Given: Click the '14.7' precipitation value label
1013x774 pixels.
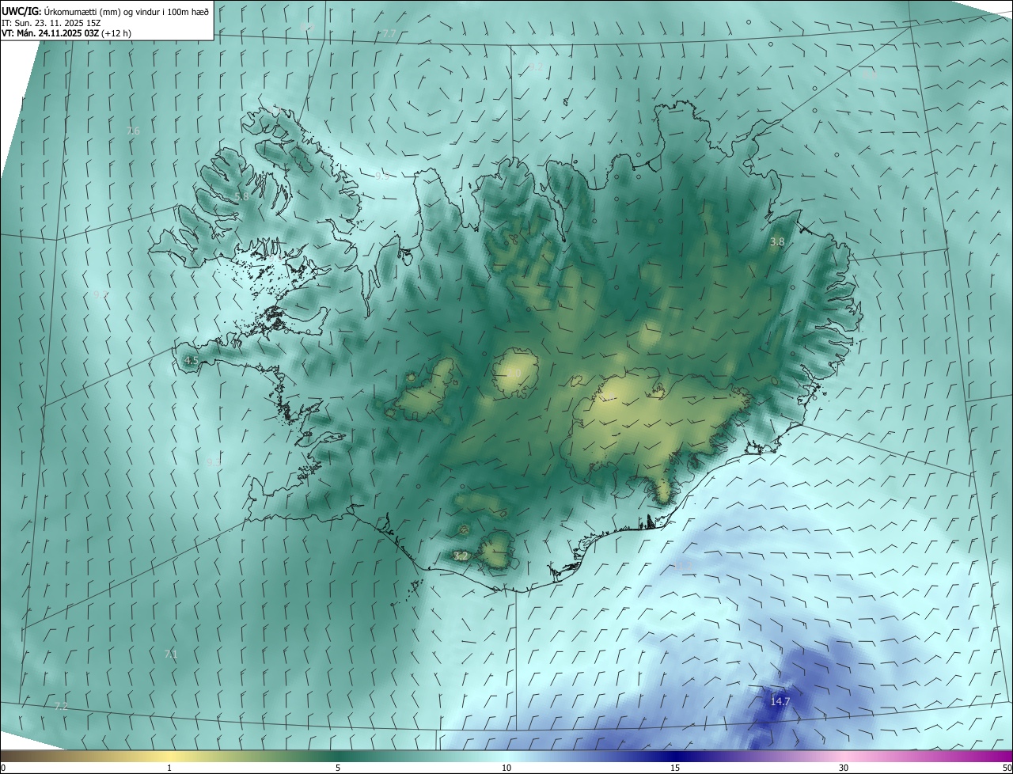Looking at the screenshot, I should (x=780, y=701).
